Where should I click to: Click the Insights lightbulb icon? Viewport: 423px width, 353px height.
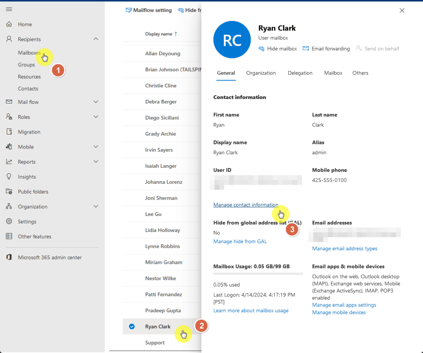point(9,176)
